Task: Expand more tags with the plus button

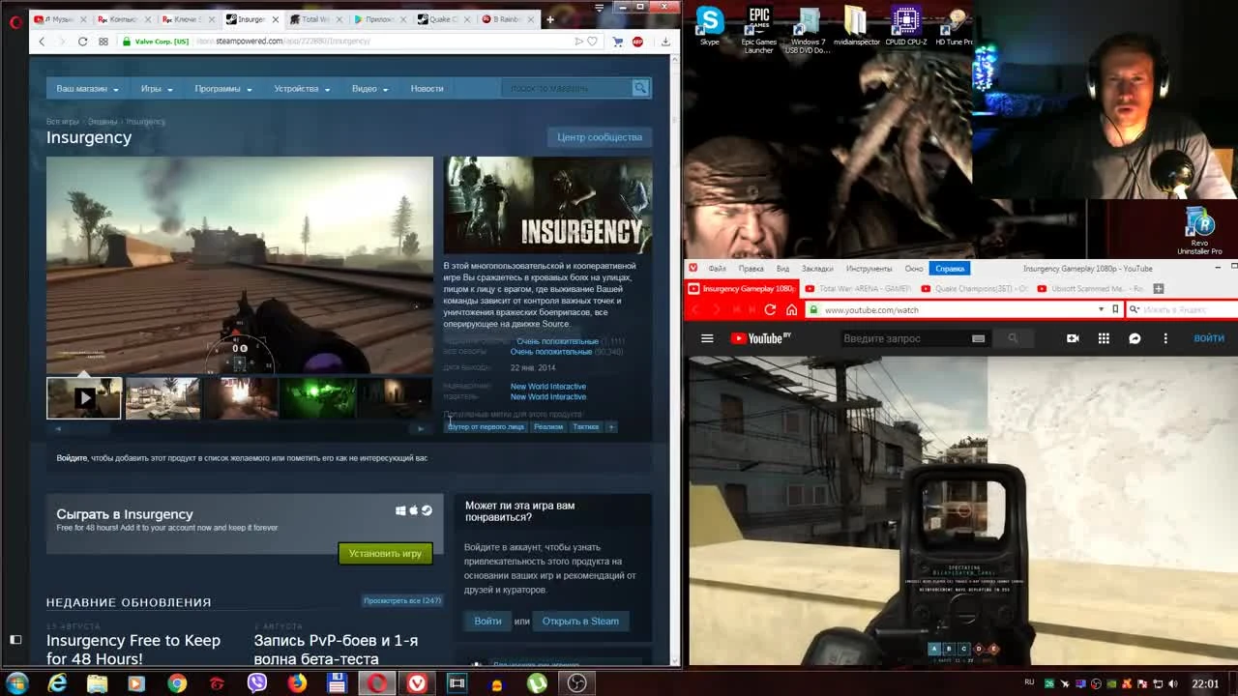Action: click(610, 426)
